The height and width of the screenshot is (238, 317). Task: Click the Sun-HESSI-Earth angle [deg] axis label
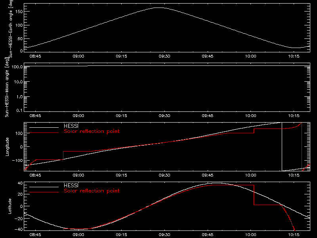coord(11,28)
